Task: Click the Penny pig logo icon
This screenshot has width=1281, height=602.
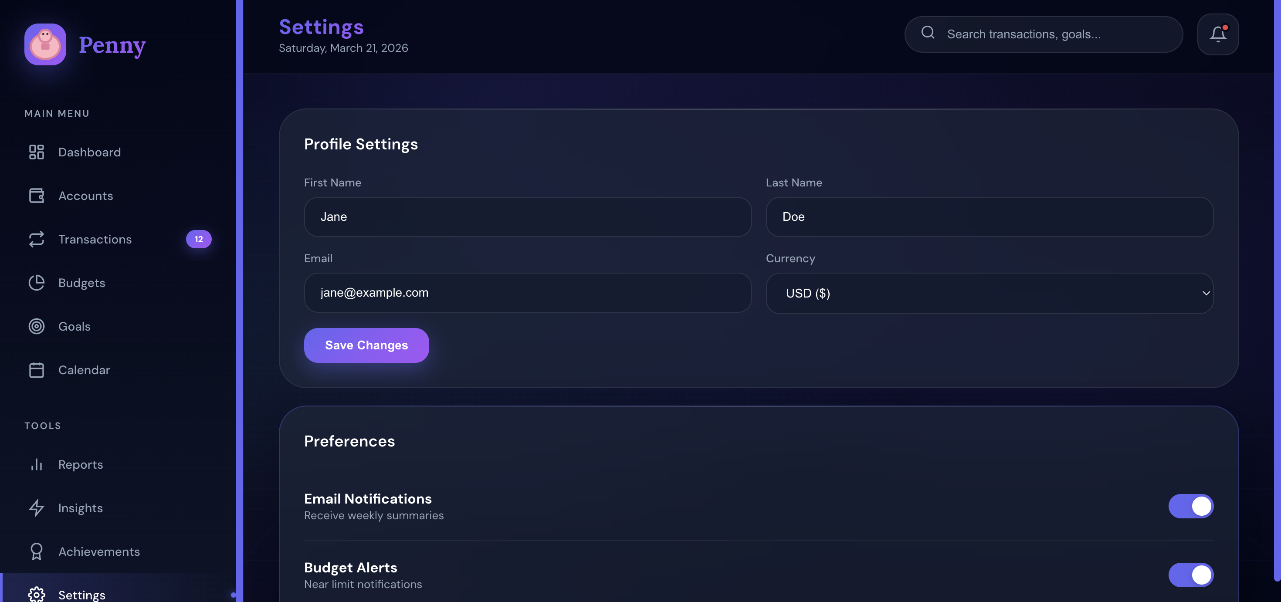Action: [45, 44]
